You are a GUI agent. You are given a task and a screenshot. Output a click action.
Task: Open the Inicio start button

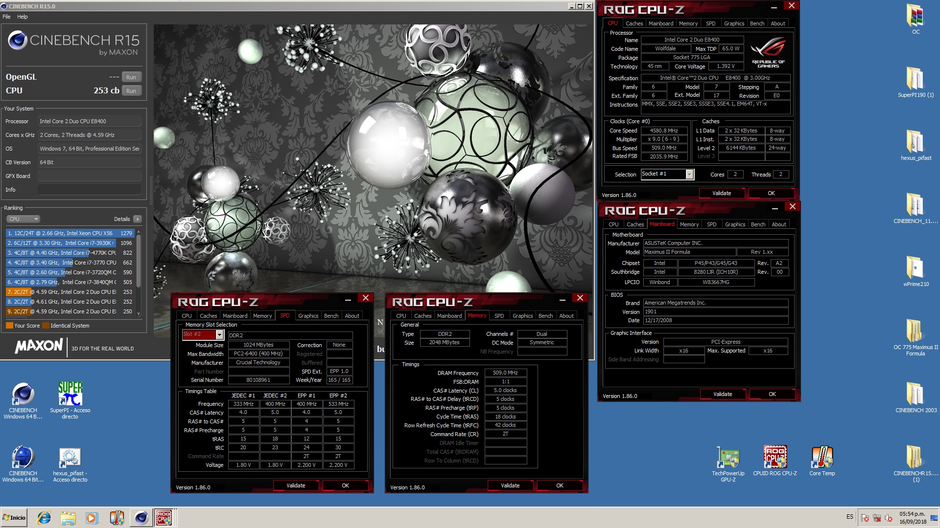coord(14,518)
